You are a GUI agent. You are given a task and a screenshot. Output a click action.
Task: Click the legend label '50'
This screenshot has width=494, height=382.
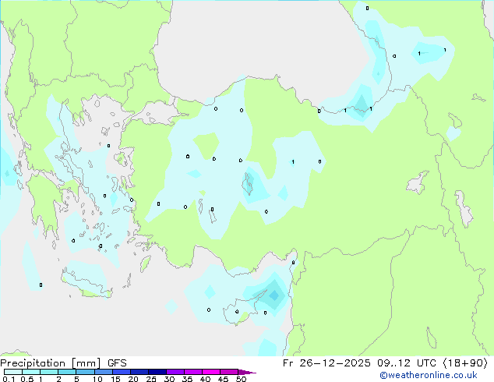click(x=241, y=379)
